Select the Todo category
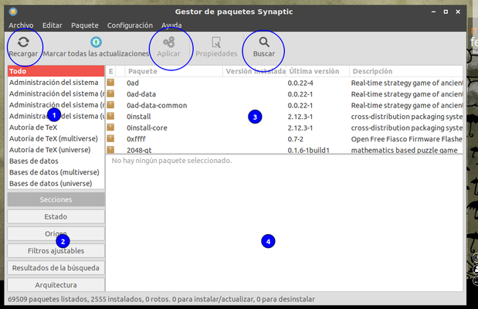Viewport: 478px width, 309px height. [x=56, y=71]
